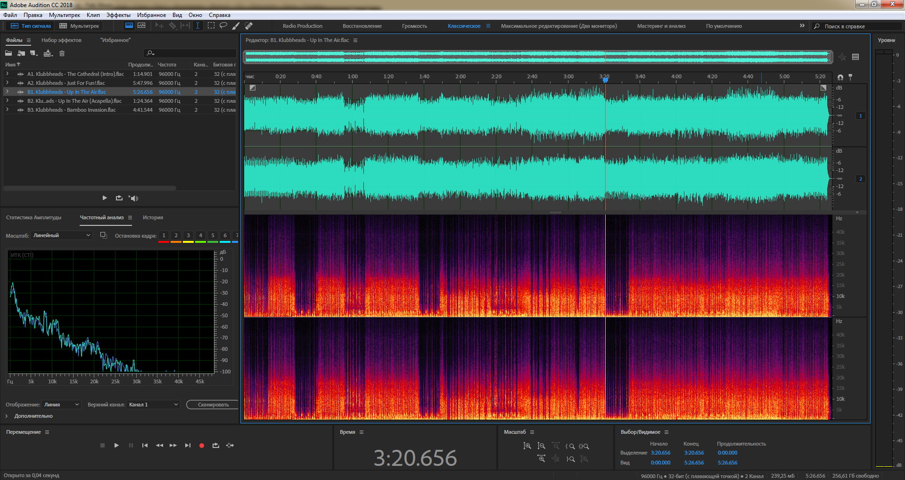
Task: Select the Slip tool in toolbar
Action: point(185,25)
